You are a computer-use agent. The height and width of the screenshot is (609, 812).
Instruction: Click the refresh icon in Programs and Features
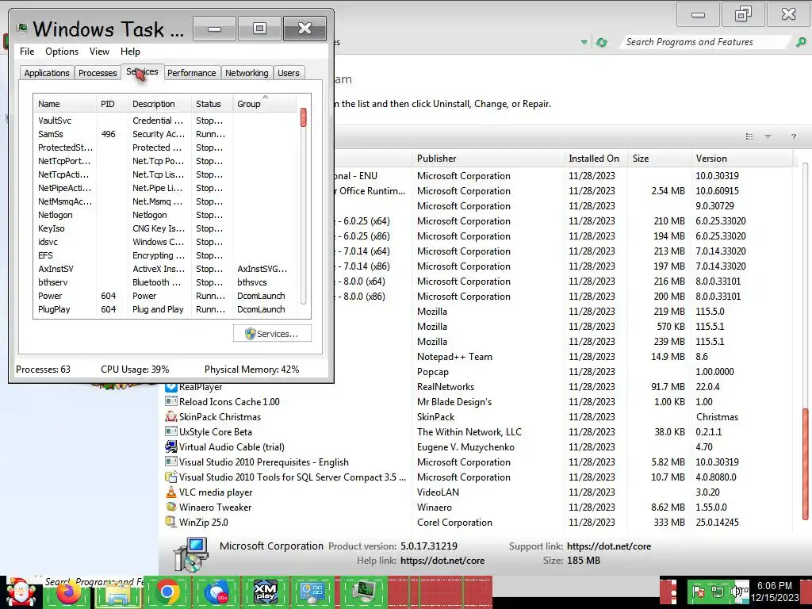pyautogui.click(x=601, y=43)
